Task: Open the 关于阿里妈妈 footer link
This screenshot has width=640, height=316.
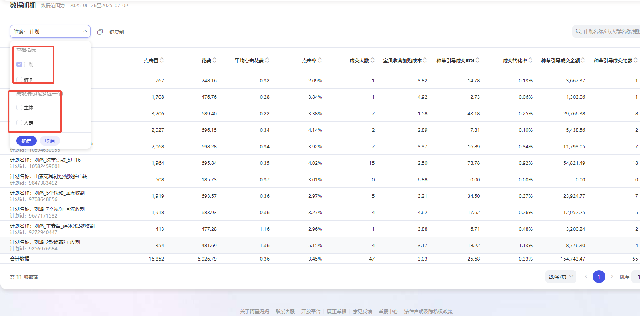Action: coord(254,311)
